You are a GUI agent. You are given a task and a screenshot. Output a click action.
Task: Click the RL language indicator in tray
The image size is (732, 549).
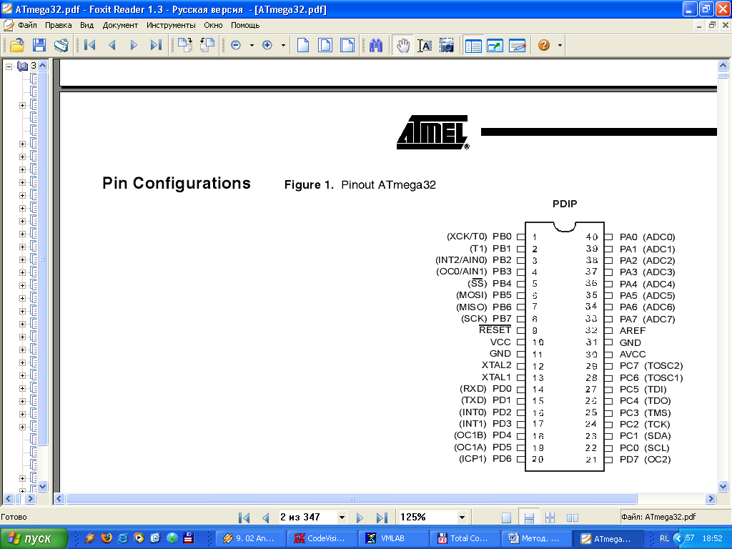(664, 538)
